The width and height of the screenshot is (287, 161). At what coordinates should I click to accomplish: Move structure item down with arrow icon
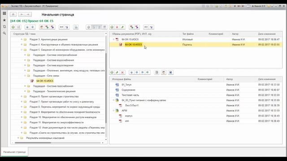pos(33,27)
